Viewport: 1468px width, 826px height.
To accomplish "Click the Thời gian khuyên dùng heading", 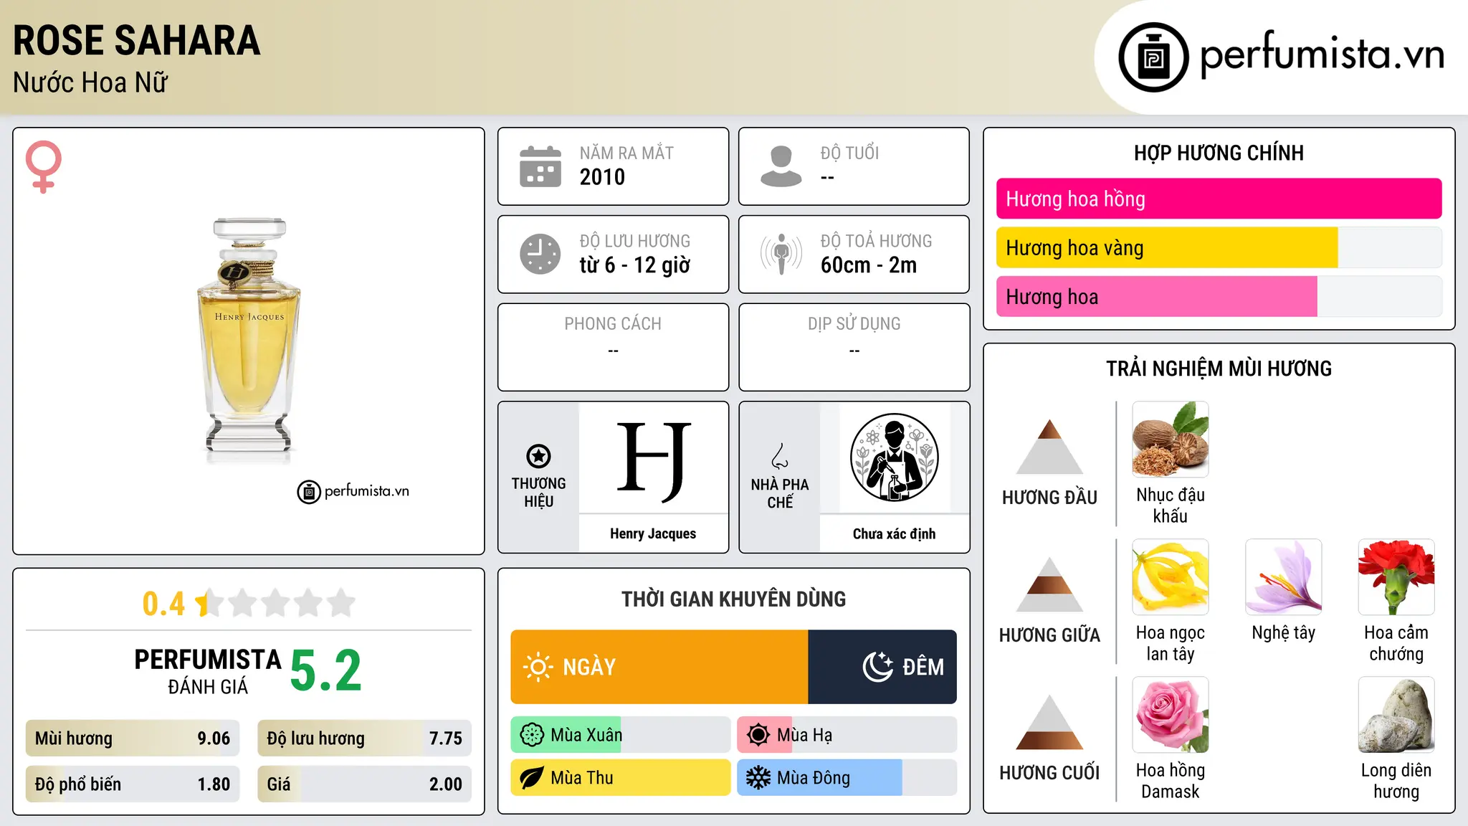I will (x=734, y=599).
